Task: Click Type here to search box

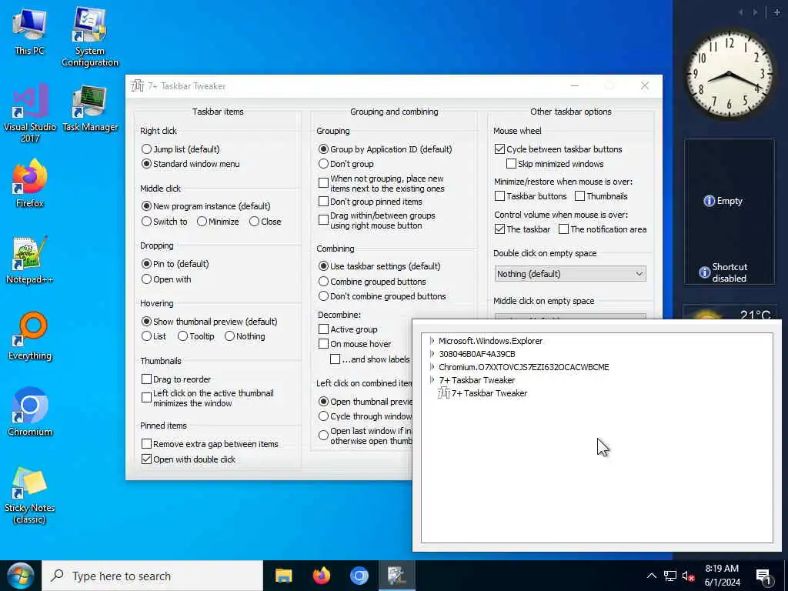Action: coord(152,576)
